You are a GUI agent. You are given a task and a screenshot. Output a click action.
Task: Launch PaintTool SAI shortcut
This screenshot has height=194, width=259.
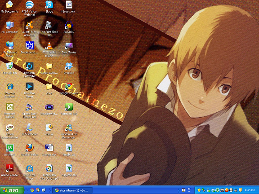point(69,107)
